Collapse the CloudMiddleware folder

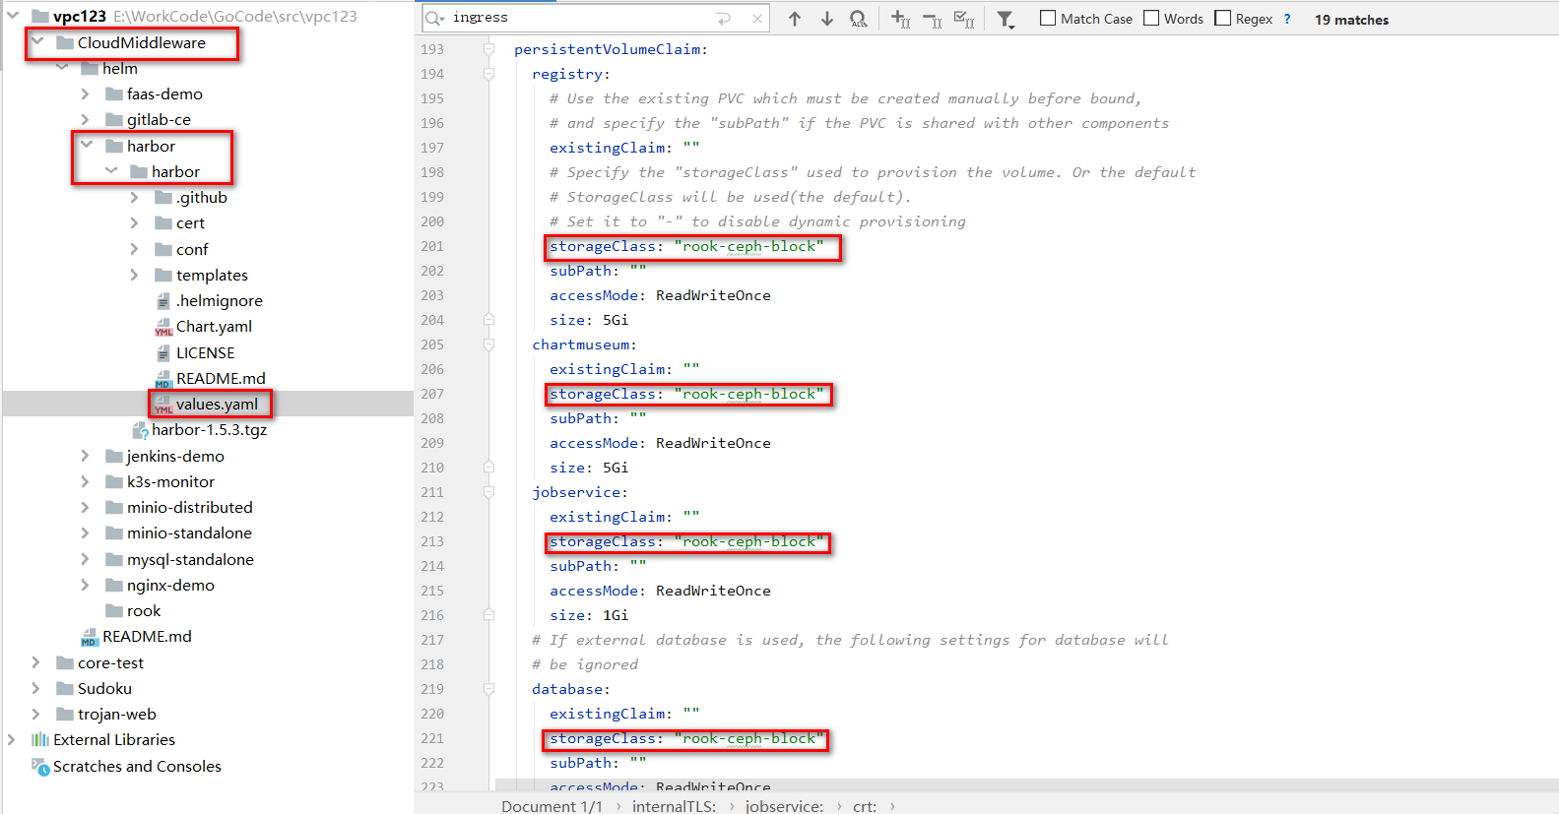37,42
